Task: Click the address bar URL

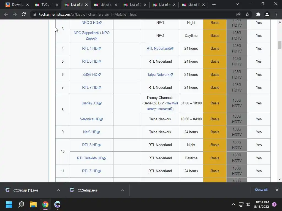Action: pyautogui.click(x=88, y=14)
